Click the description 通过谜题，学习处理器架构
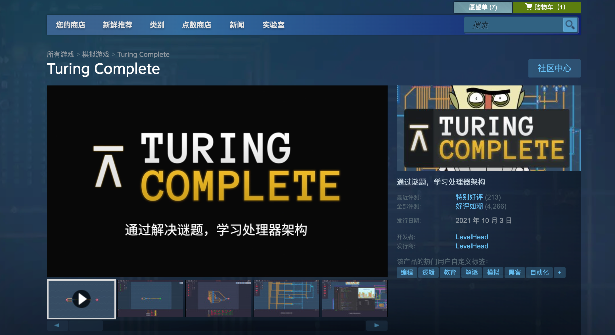Viewport: 615px width, 335px height. pyautogui.click(x=441, y=182)
